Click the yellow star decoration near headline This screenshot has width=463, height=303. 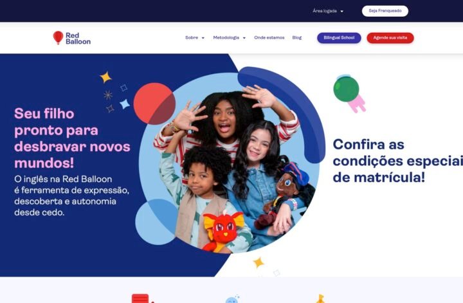point(105,77)
